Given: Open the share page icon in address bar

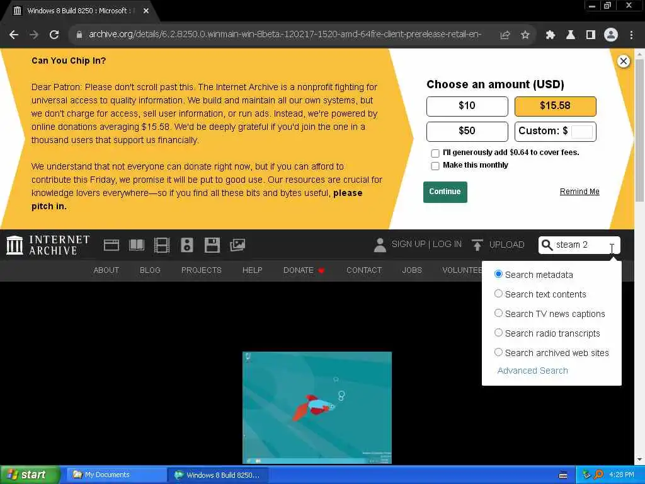Looking at the screenshot, I should (x=505, y=35).
